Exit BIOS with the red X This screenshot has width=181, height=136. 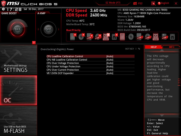click(x=176, y=4)
